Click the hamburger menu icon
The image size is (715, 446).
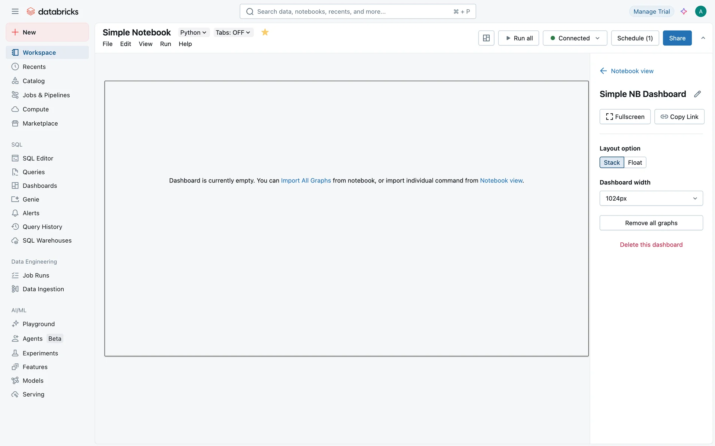(15, 12)
